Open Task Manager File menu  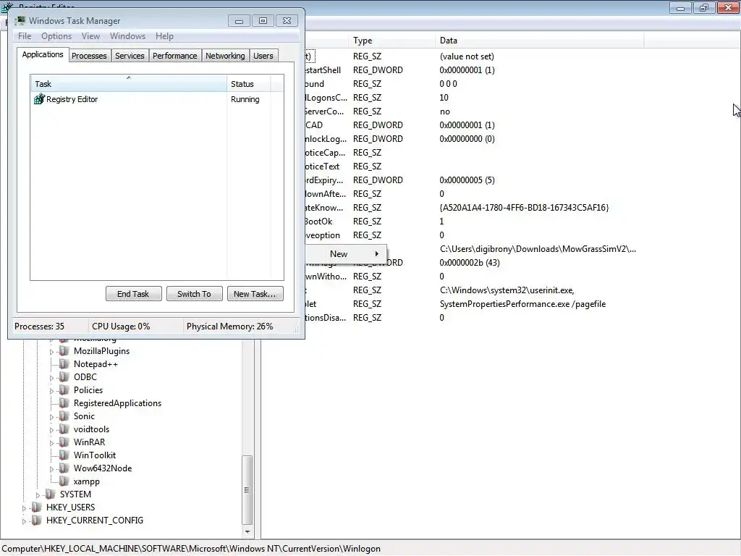tap(25, 36)
